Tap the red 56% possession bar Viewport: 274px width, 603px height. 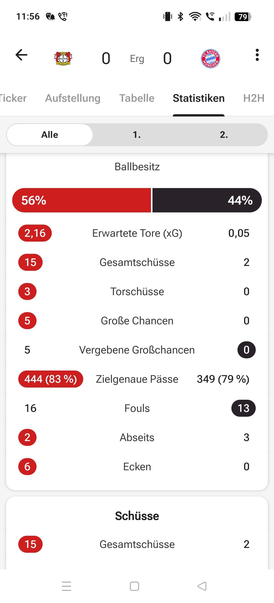82,200
